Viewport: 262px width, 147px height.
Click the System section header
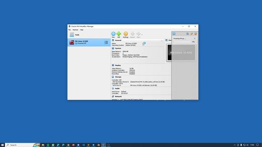[118, 48]
